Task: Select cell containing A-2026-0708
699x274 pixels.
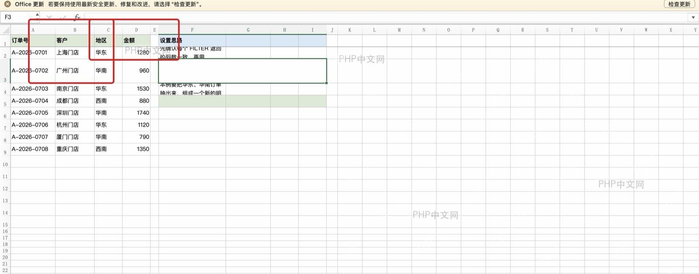Action: (x=33, y=149)
